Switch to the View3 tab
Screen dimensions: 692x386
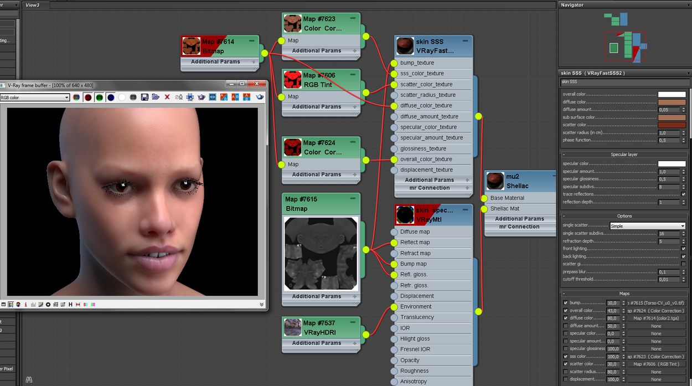coord(33,5)
